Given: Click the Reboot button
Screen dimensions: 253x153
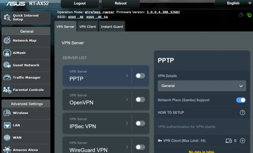Looking at the screenshot, I should point(120,3).
